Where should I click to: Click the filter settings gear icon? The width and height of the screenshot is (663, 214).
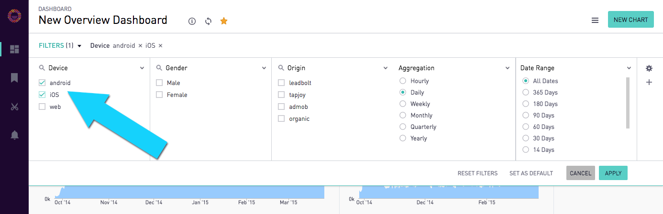[x=649, y=68]
